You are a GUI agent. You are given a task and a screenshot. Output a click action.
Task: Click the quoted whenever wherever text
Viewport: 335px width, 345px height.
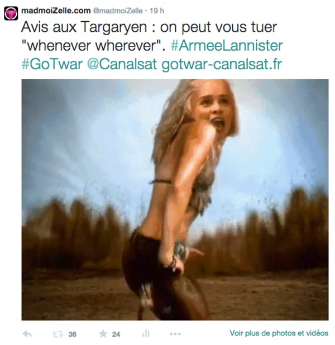[x=92, y=46]
